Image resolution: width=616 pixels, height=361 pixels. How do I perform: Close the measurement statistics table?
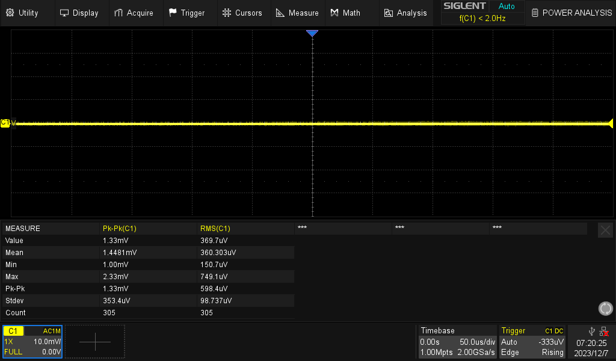[x=605, y=229]
